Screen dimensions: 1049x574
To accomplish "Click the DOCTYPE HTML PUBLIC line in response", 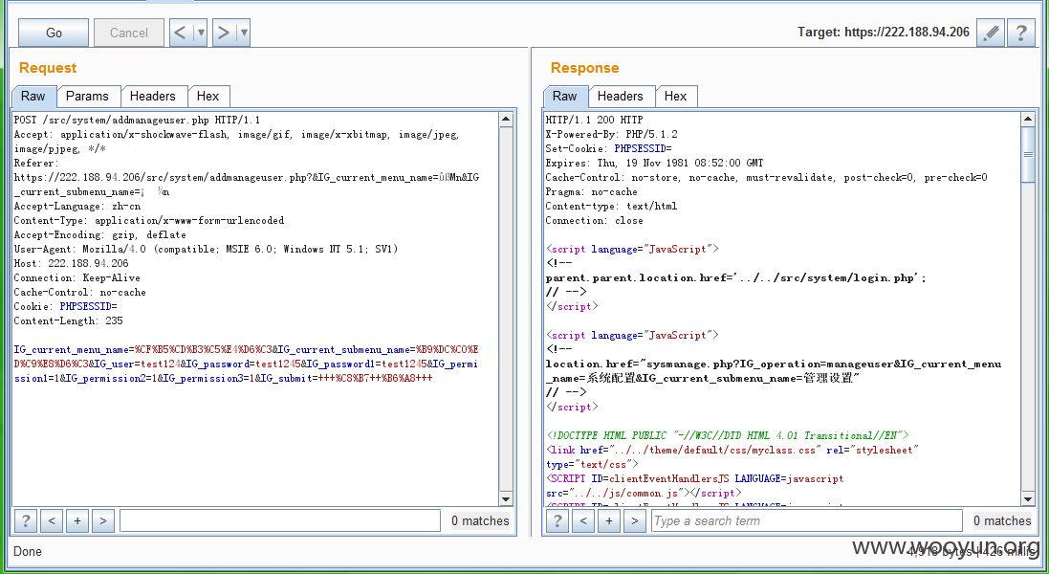I will (728, 435).
